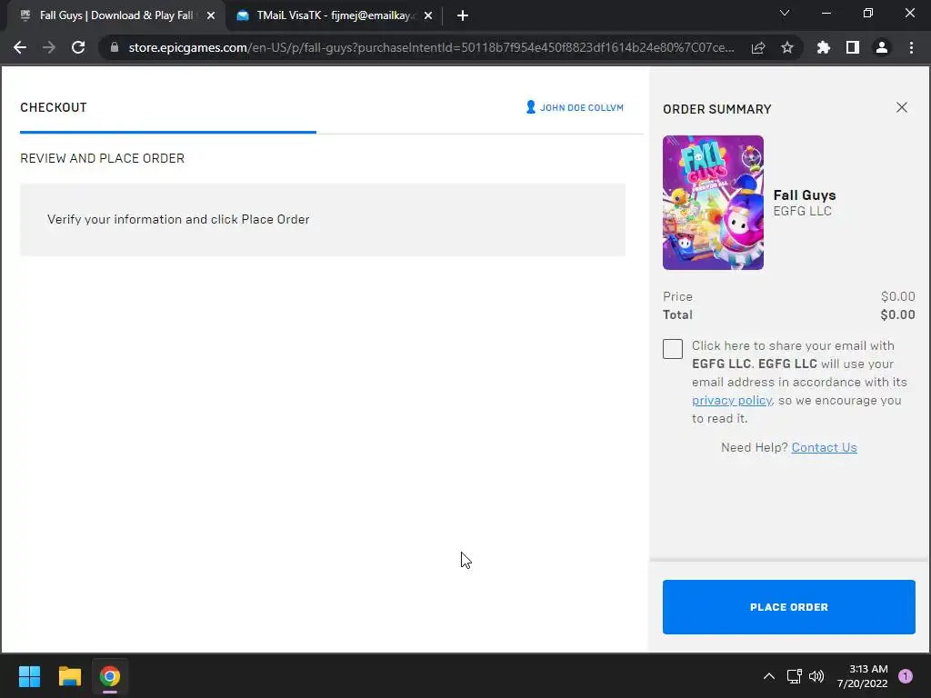Screen dimensions: 931x698
Task: Click the Total '$0.00' amount
Action: pos(897,314)
